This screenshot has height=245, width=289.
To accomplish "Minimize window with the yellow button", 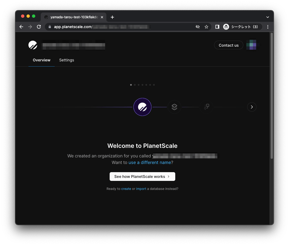I will pyautogui.click(x=28, y=16).
